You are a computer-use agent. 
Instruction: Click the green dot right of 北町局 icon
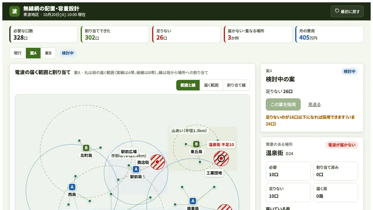pos(101,148)
